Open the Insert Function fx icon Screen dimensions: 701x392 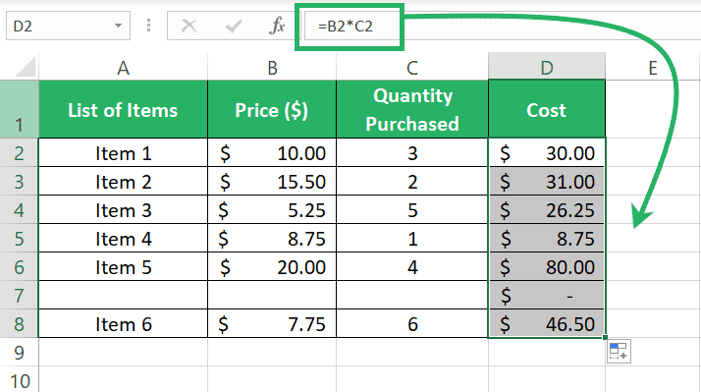(277, 26)
